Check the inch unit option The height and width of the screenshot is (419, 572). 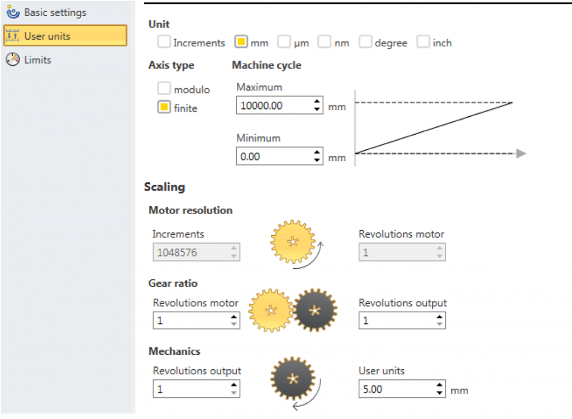(x=423, y=42)
